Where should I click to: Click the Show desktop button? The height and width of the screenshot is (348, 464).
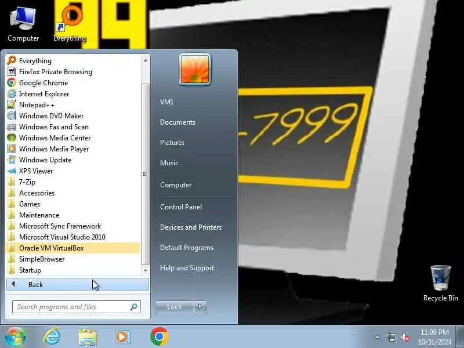[x=460, y=337]
